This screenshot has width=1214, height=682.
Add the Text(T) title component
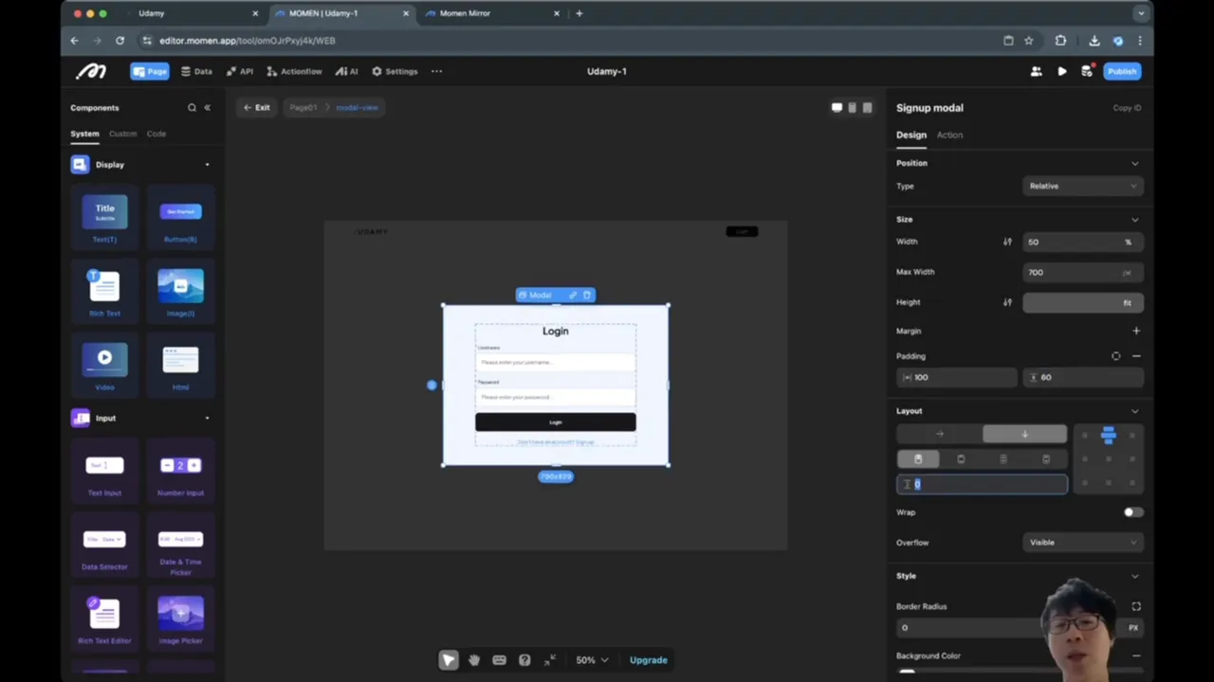click(104, 219)
